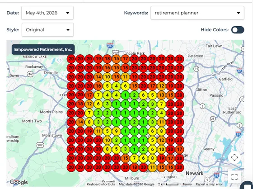
Task: Click the Empowered Retirement, Inc. label
Action: (x=43, y=49)
